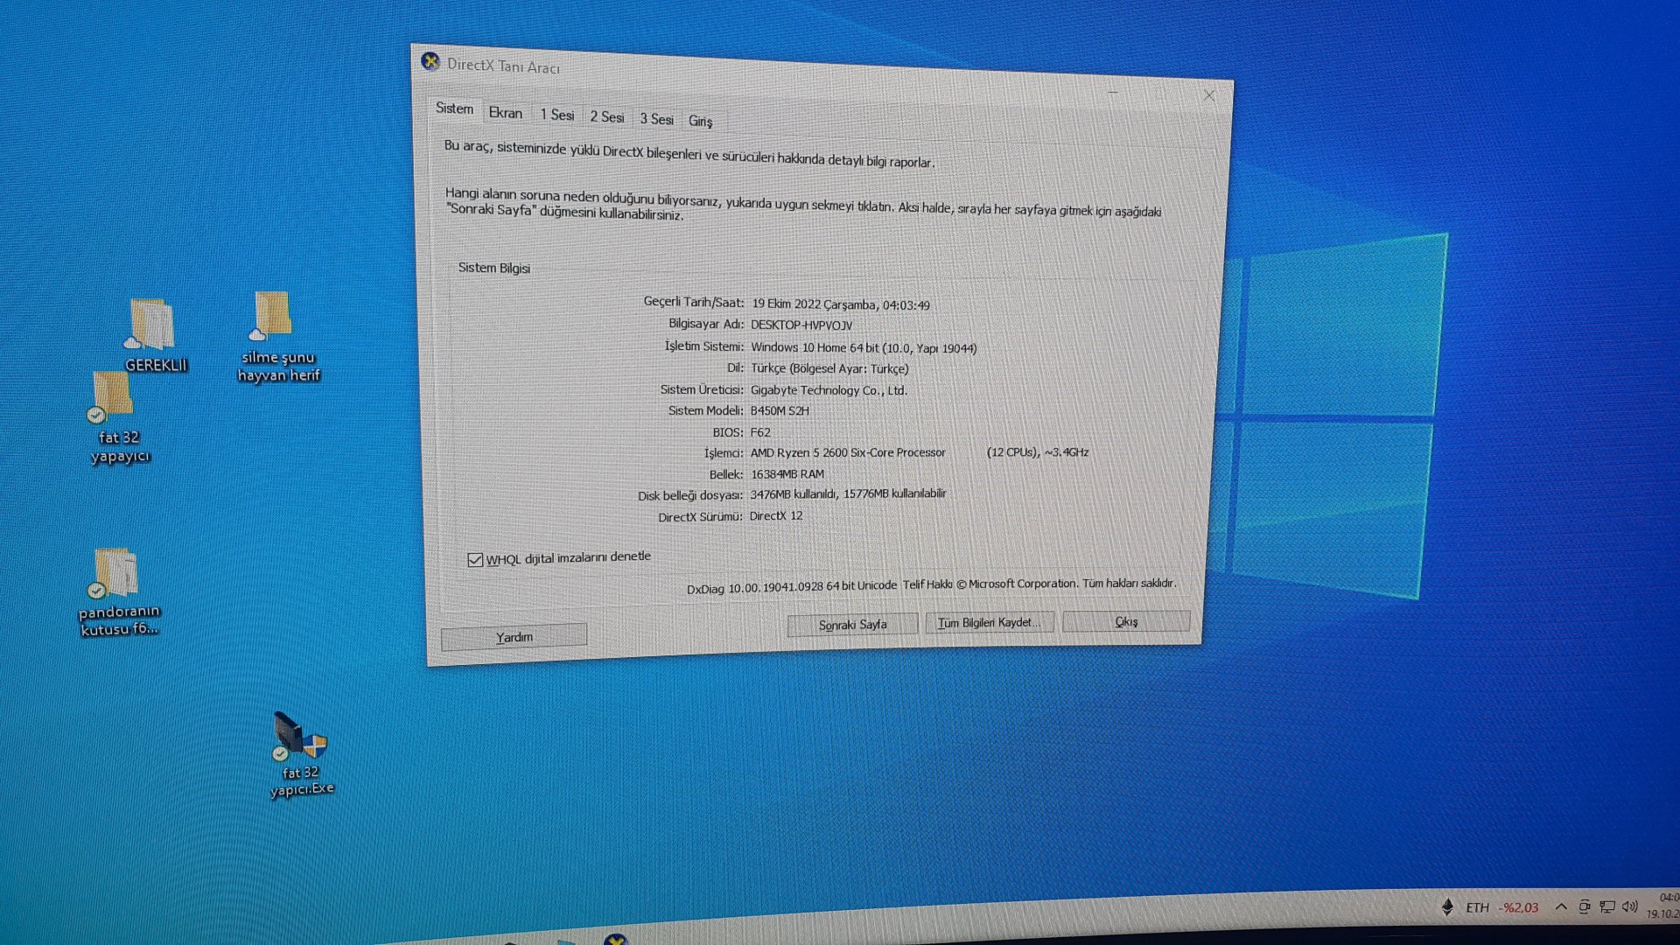Select the 'fat 32 yapıcı.Exe' program icon
Image resolution: width=1680 pixels, height=945 pixels.
(x=297, y=737)
